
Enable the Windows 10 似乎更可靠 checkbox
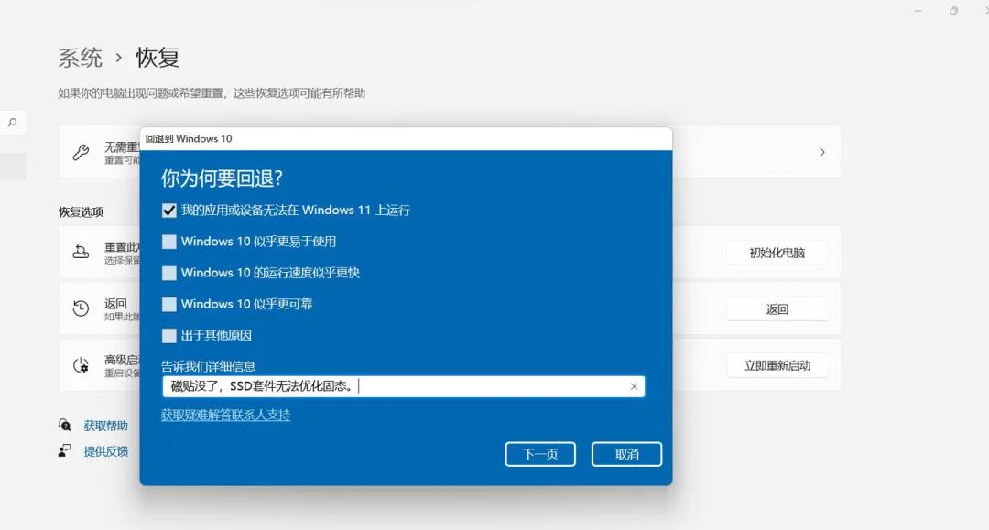[168, 304]
